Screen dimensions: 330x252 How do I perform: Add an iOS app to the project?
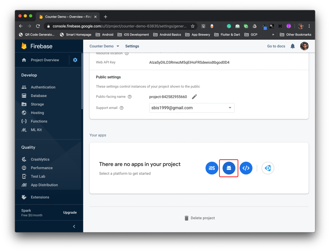[212, 168]
